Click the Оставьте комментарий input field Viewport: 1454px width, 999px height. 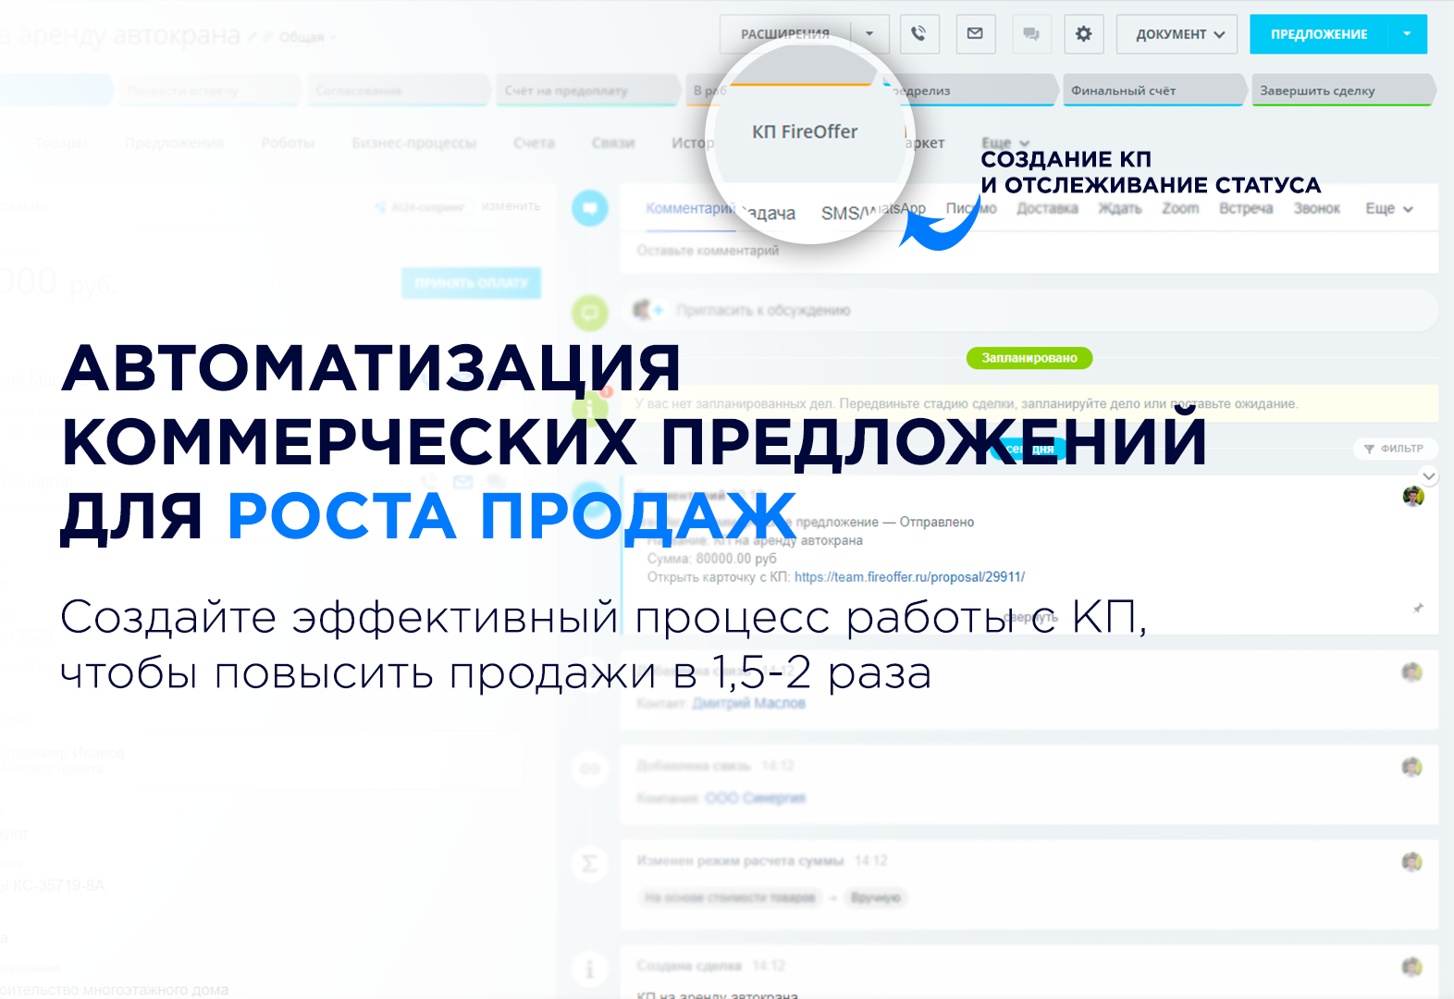click(1029, 251)
